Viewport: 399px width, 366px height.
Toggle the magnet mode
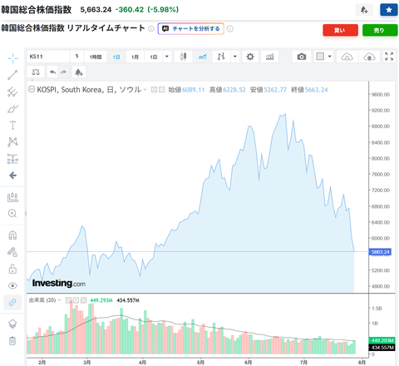12,235
